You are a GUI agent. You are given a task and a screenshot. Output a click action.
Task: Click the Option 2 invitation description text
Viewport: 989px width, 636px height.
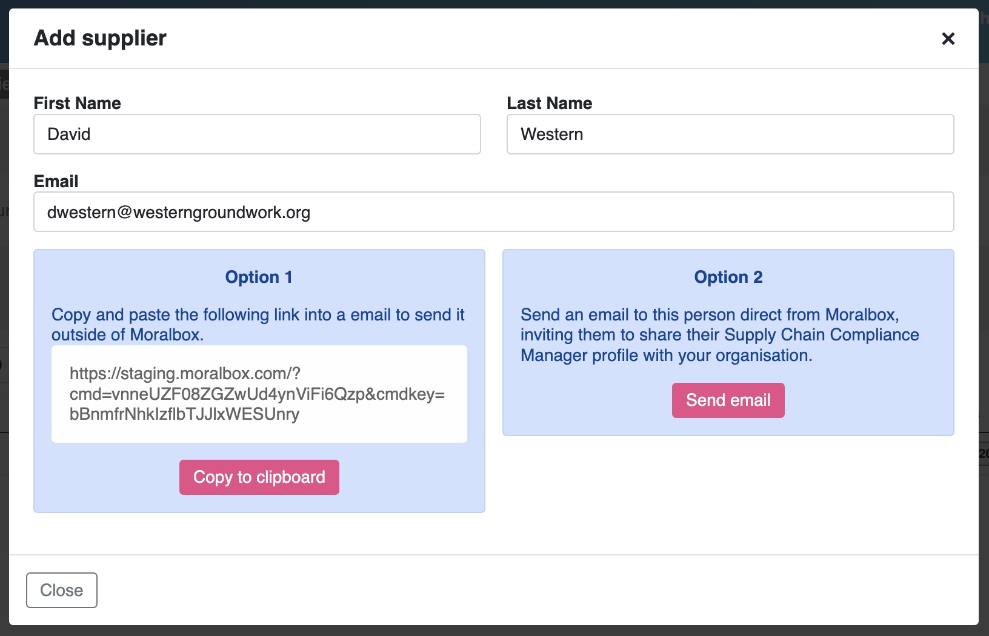click(720, 334)
